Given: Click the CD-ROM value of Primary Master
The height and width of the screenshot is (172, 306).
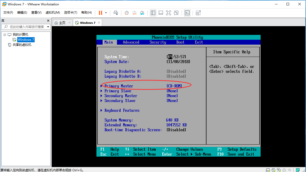Looking at the screenshot, I should (x=174, y=86).
